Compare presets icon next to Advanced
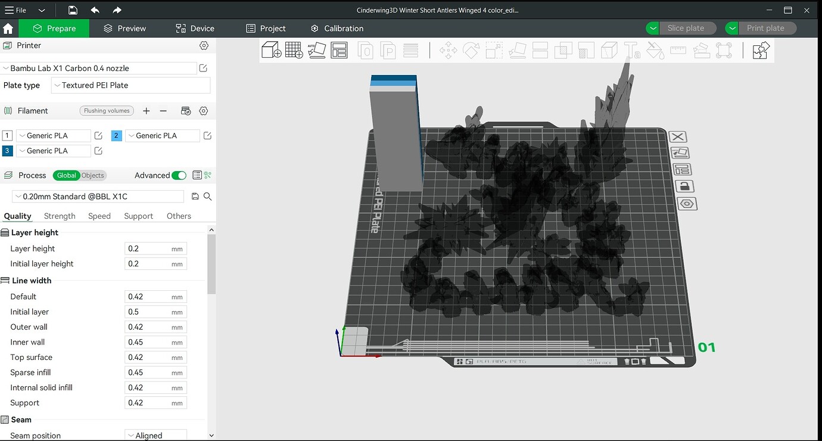 pos(207,175)
